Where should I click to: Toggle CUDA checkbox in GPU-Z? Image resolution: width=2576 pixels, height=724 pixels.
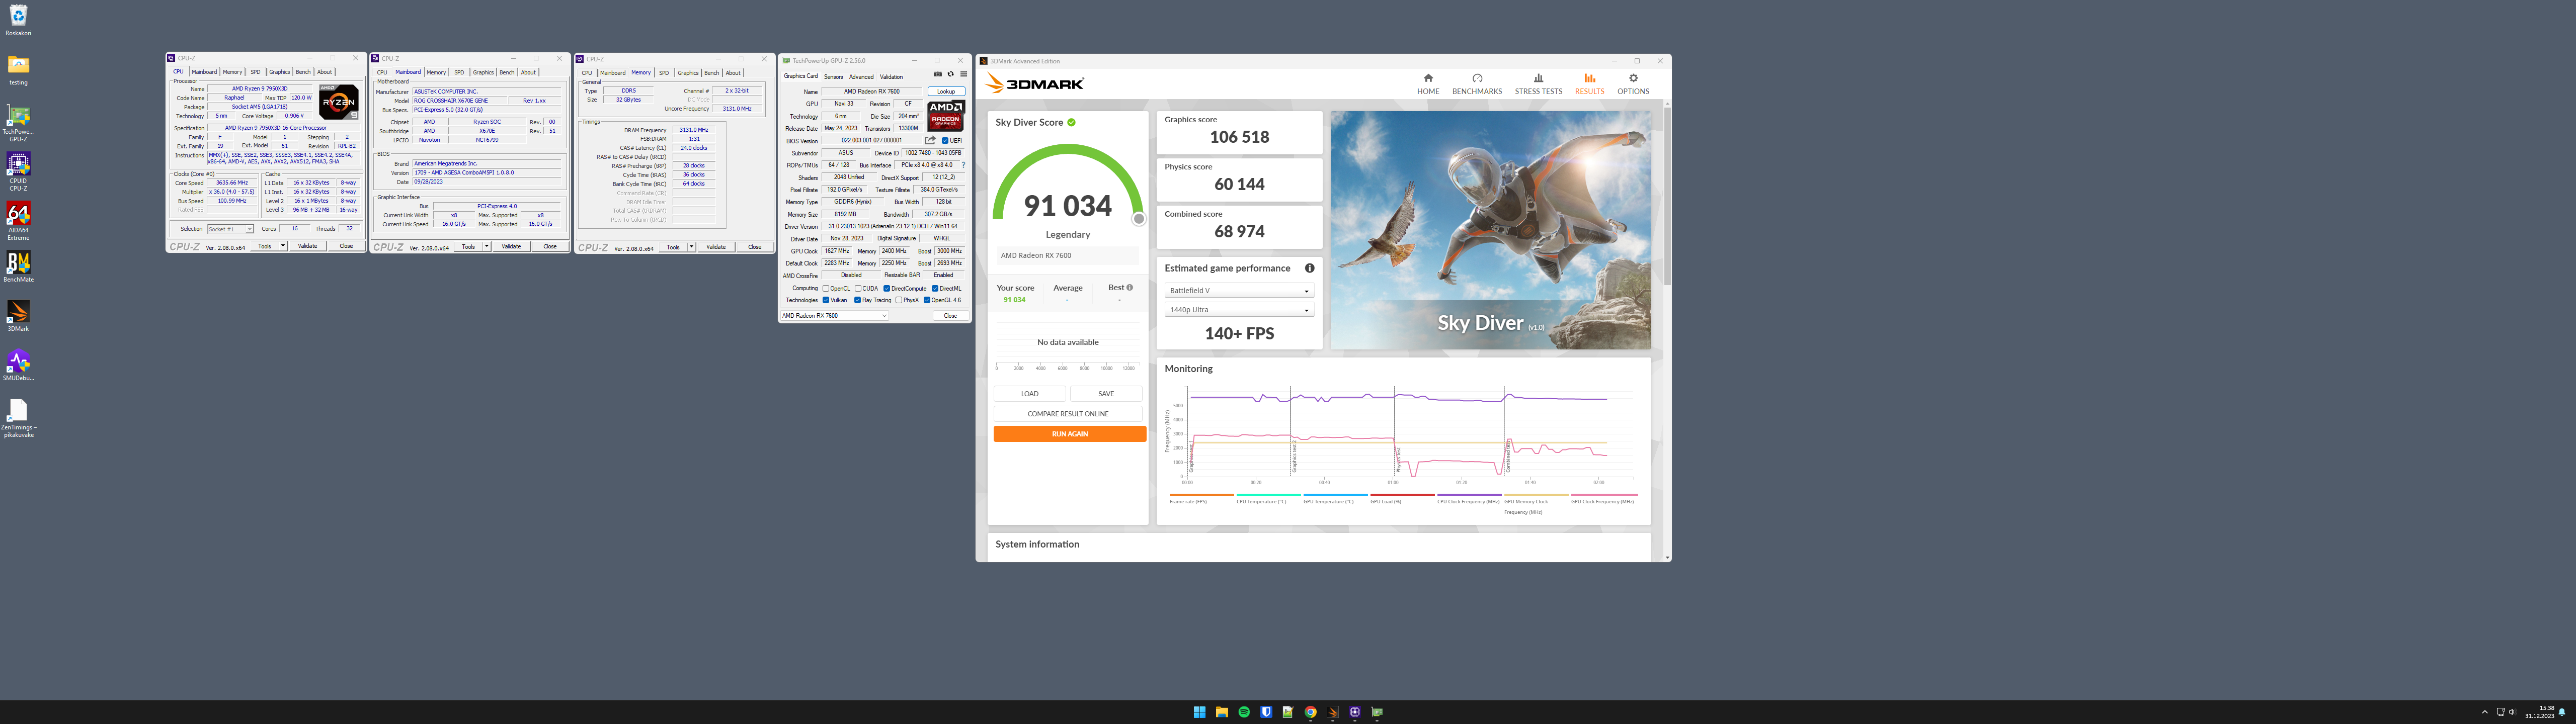pos(858,288)
